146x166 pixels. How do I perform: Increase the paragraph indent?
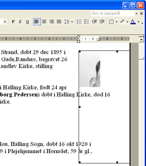(x=102, y=22)
